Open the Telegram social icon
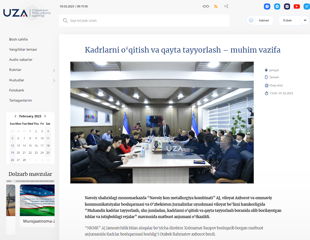 (307, 6)
